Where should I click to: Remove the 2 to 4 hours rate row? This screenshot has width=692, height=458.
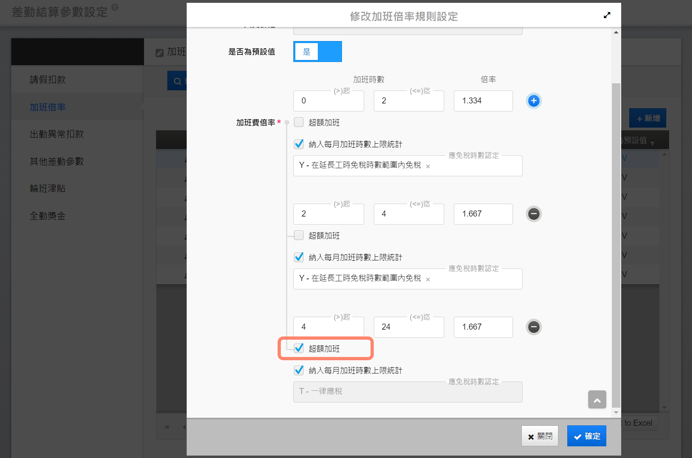(533, 214)
